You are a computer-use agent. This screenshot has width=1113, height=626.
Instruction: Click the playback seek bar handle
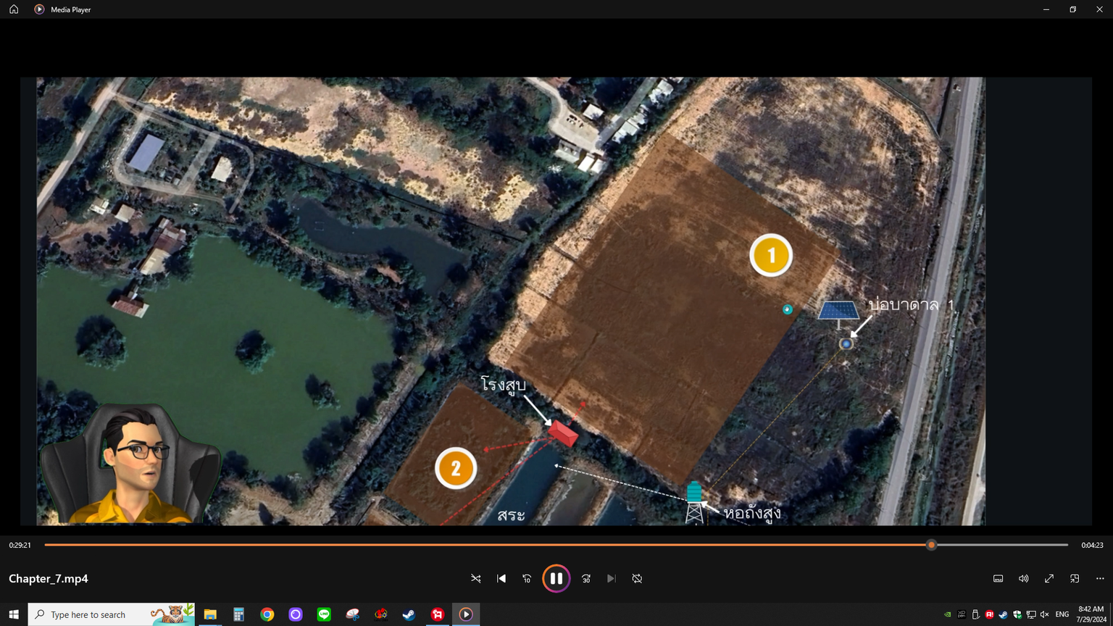click(x=931, y=545)
